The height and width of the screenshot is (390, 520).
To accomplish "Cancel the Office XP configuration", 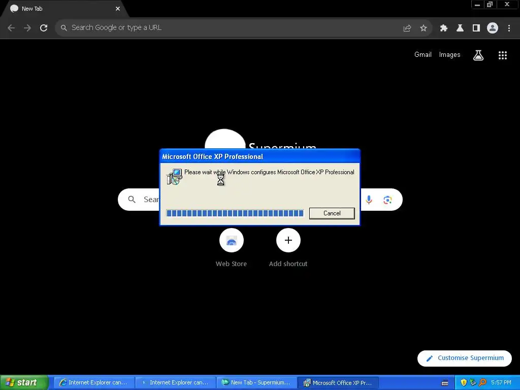I will [x=332, y=213].
